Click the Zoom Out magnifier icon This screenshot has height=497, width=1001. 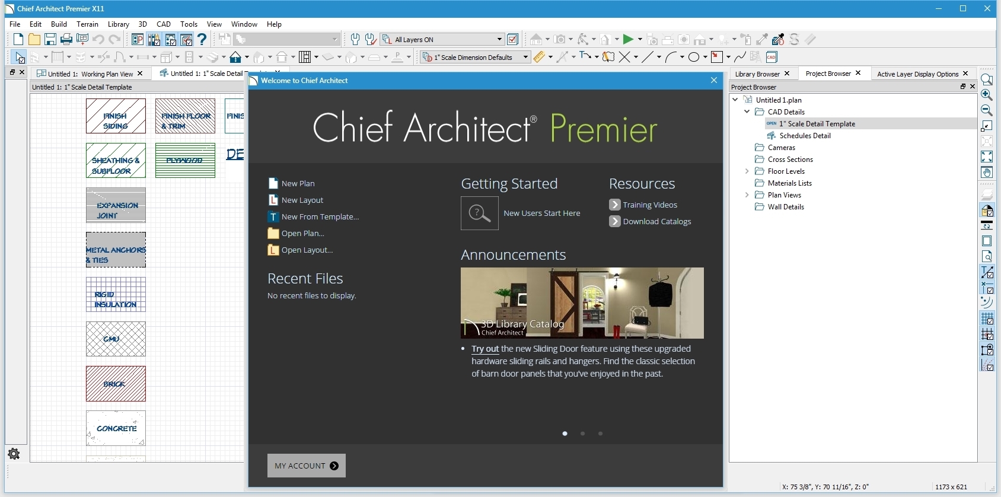pyautogui.click(x=987, y=110)
